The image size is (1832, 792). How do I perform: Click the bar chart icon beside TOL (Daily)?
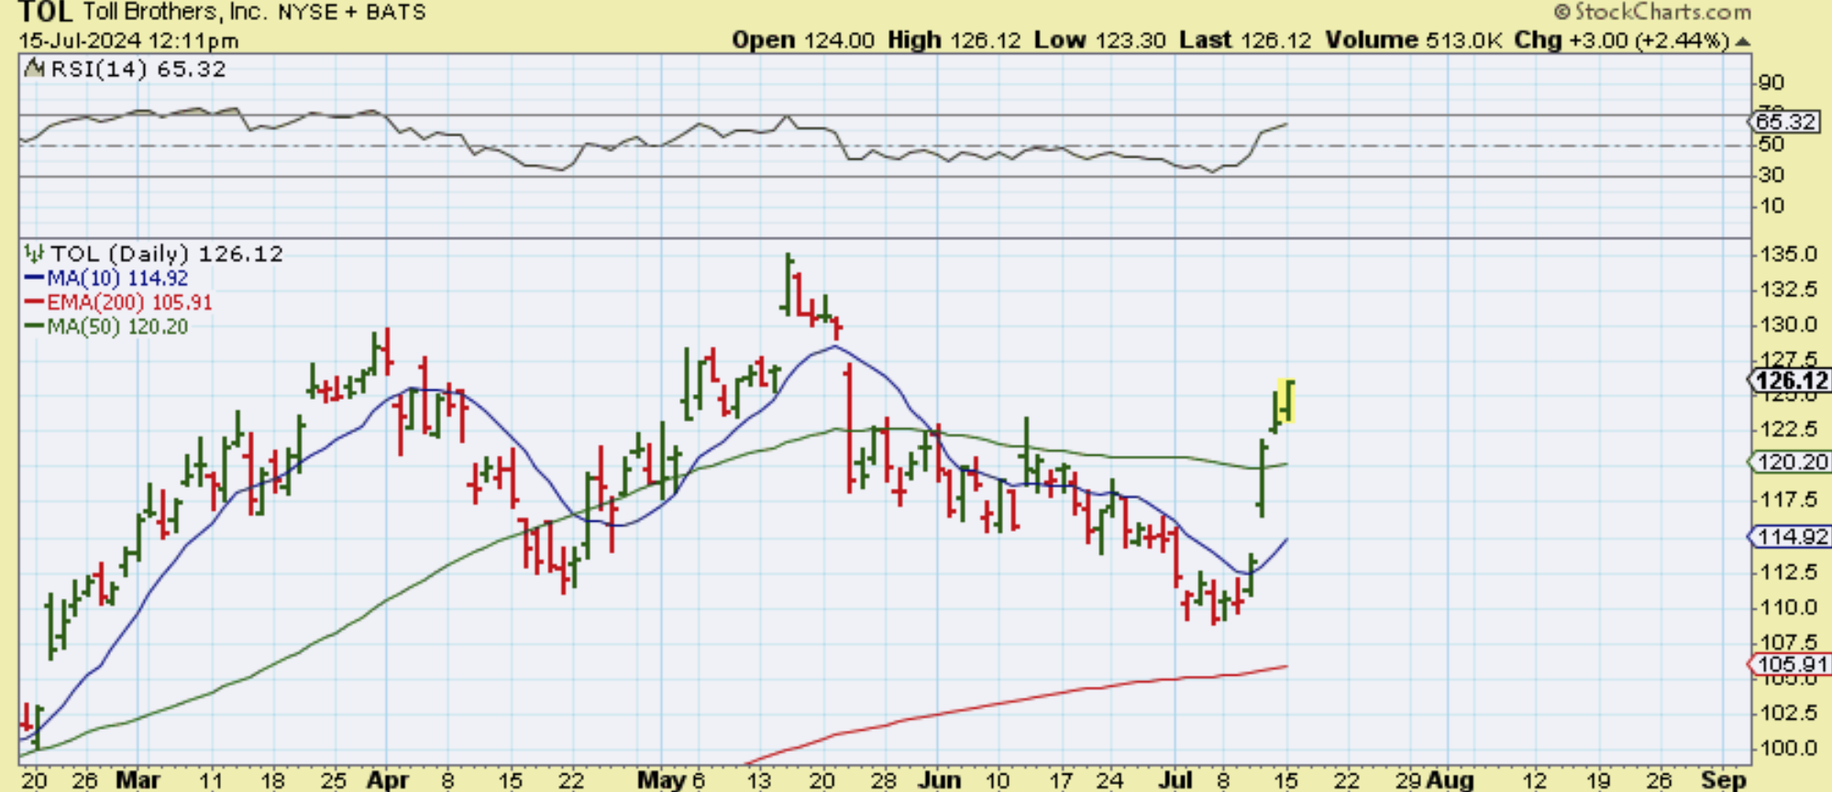(x=35, y=253)
